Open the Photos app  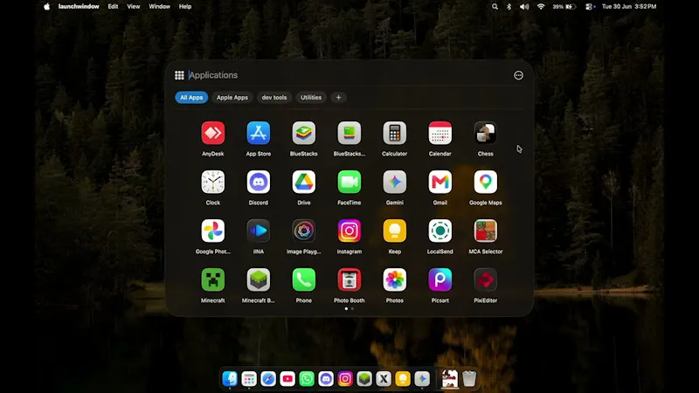click(395, 279)
